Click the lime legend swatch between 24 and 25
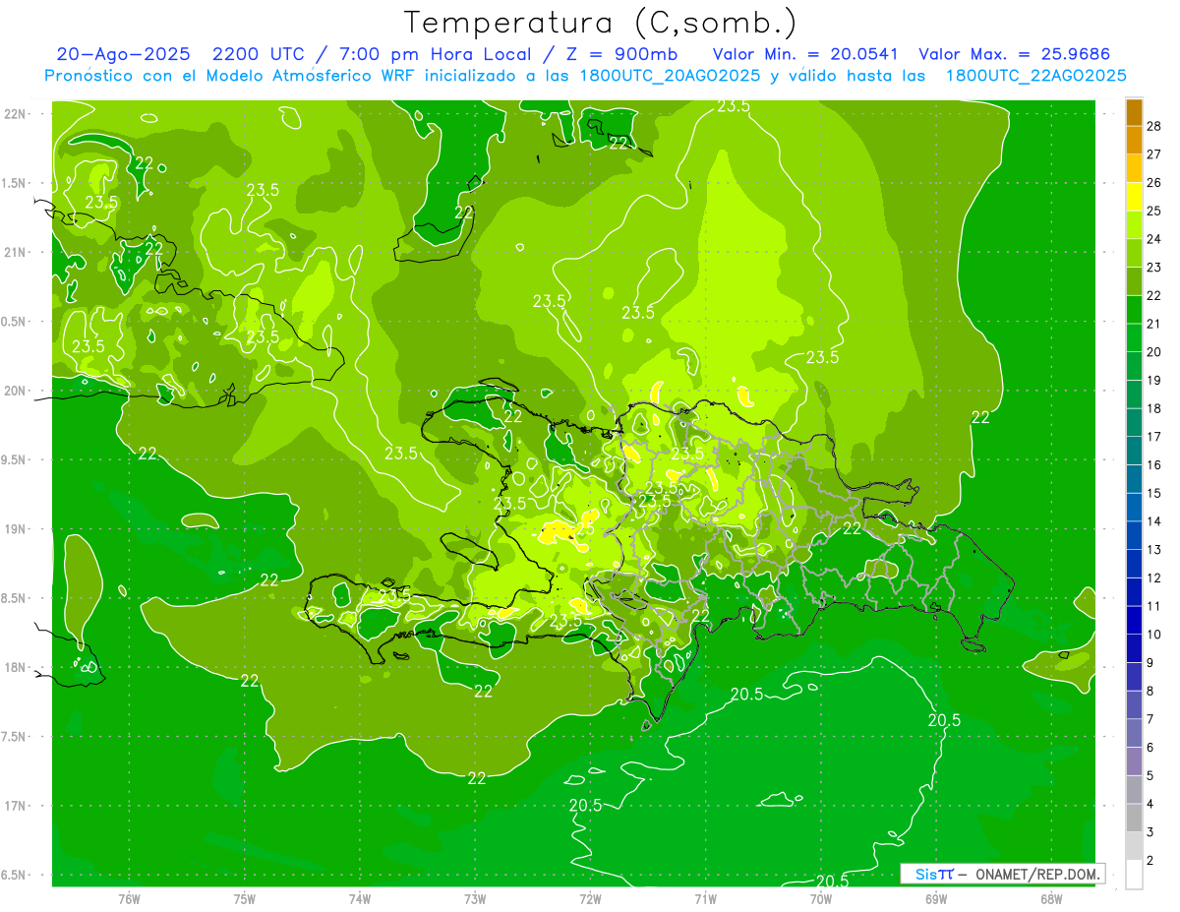This screenshot has width=1180, height=912. (1134, 225)
